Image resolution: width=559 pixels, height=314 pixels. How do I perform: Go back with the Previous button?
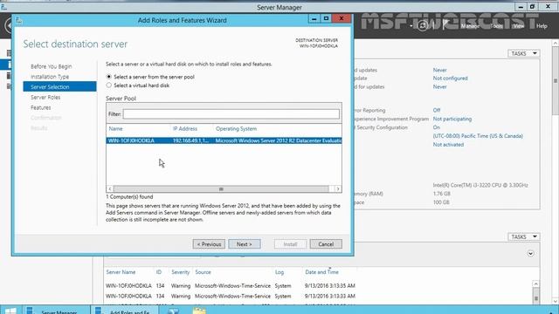point(209,244)
